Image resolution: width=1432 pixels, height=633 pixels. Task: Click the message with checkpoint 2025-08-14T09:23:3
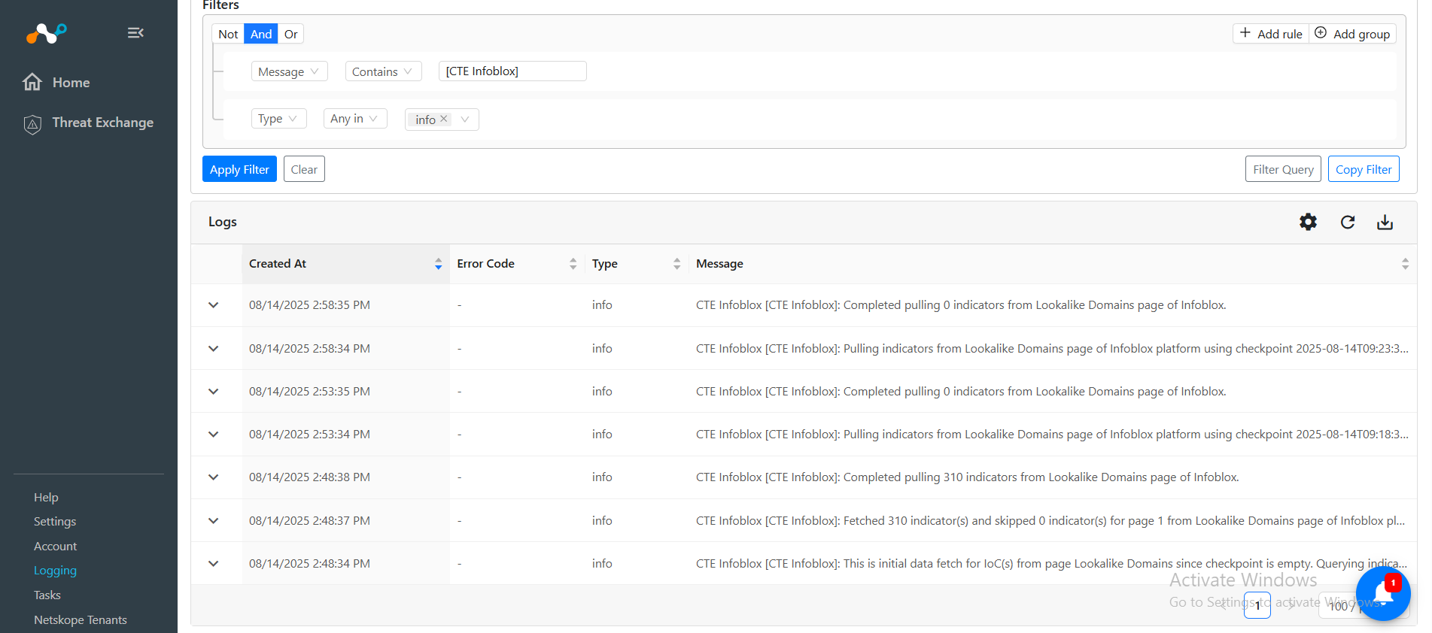1052,349
